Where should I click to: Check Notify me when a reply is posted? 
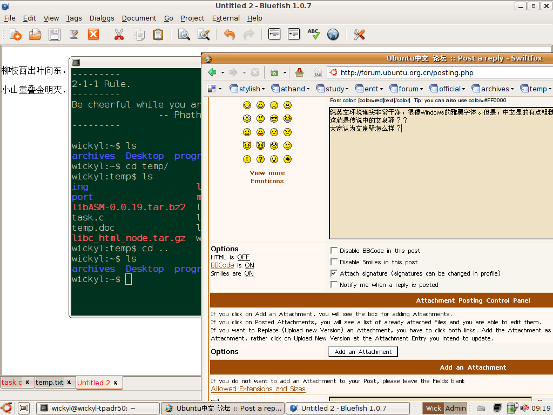click(334, 284)
